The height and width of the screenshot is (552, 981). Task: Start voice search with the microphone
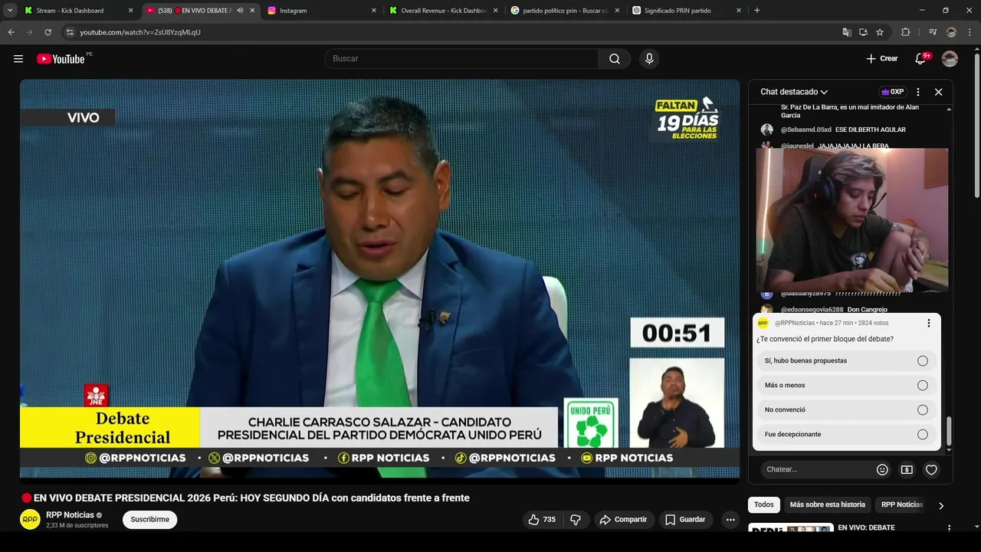[649, 59]
